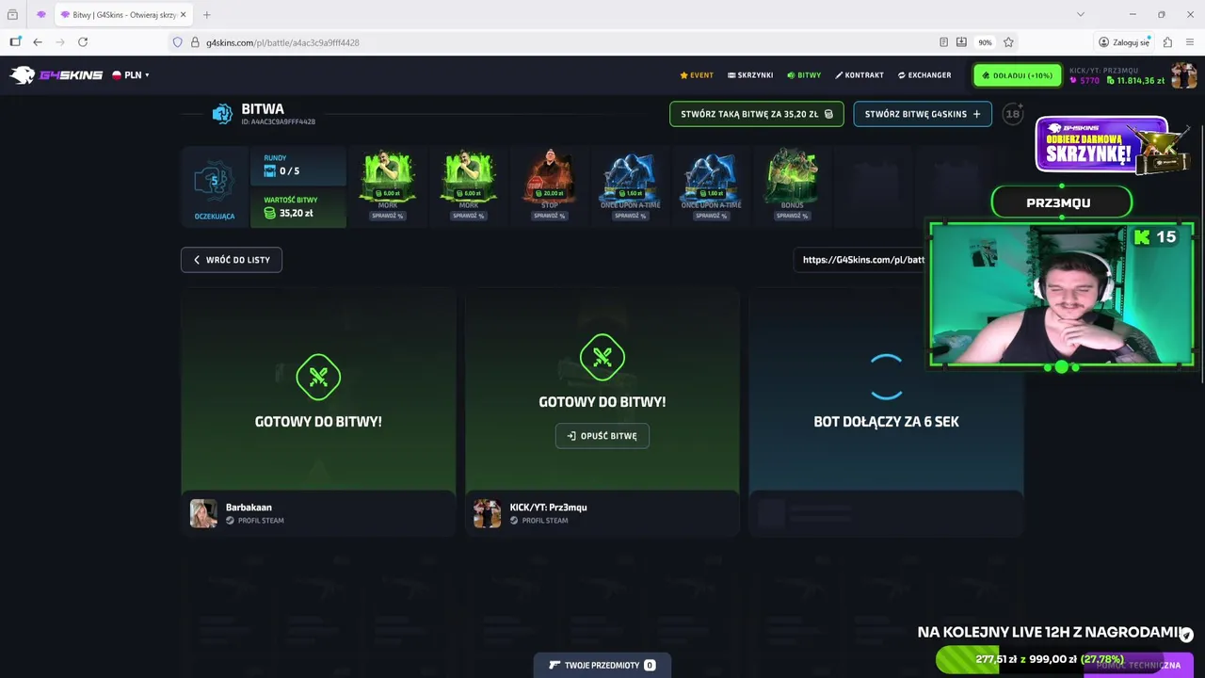Viewport: 1205px width, 678px height.
Task: Click the tracking protection shield icon
Action: pos(177,42)
